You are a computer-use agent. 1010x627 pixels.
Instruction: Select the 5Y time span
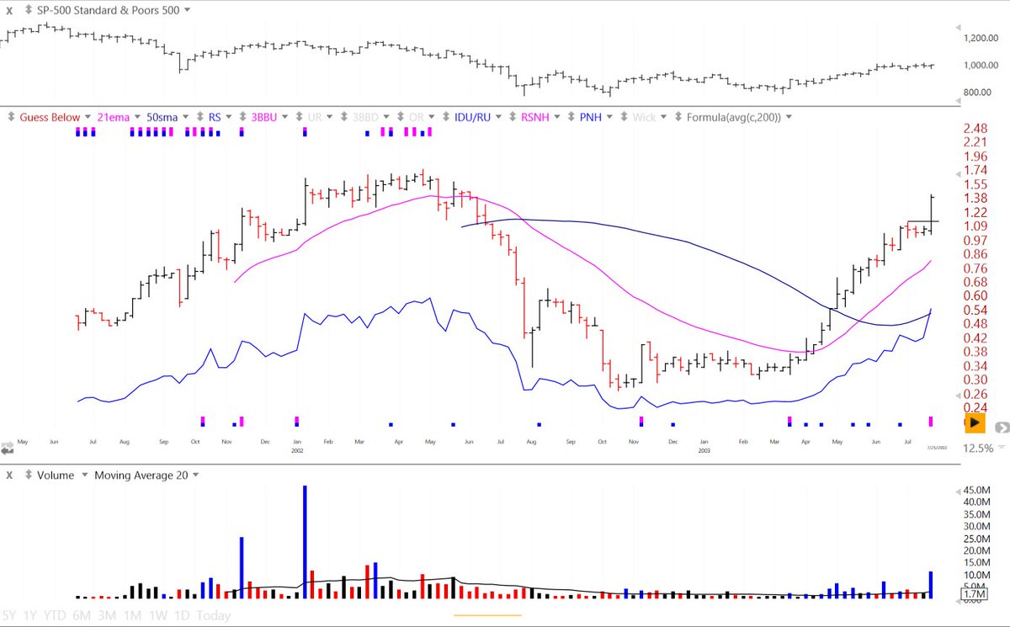coord(8,615)
